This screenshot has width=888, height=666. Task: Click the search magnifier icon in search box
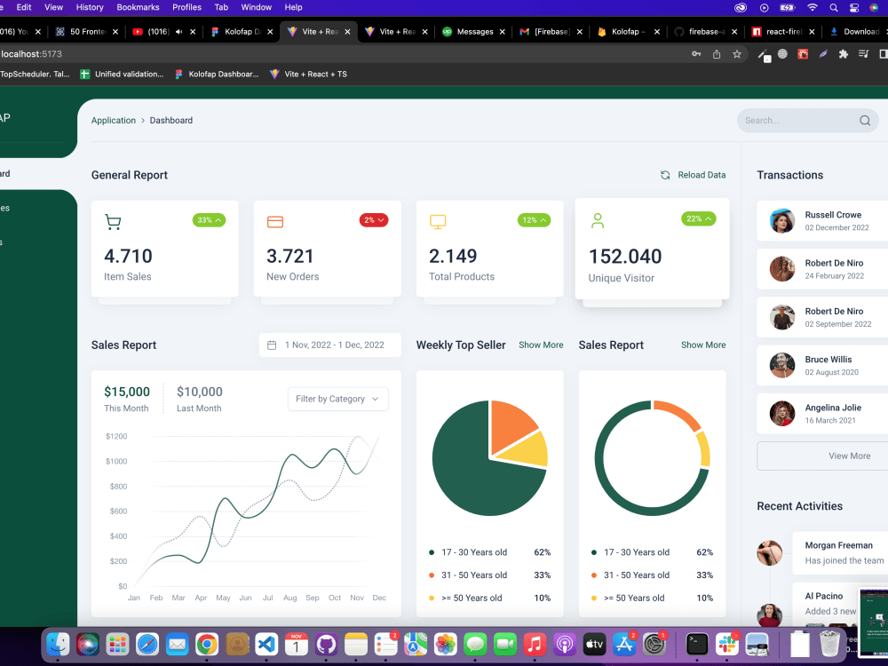(865, 121)
